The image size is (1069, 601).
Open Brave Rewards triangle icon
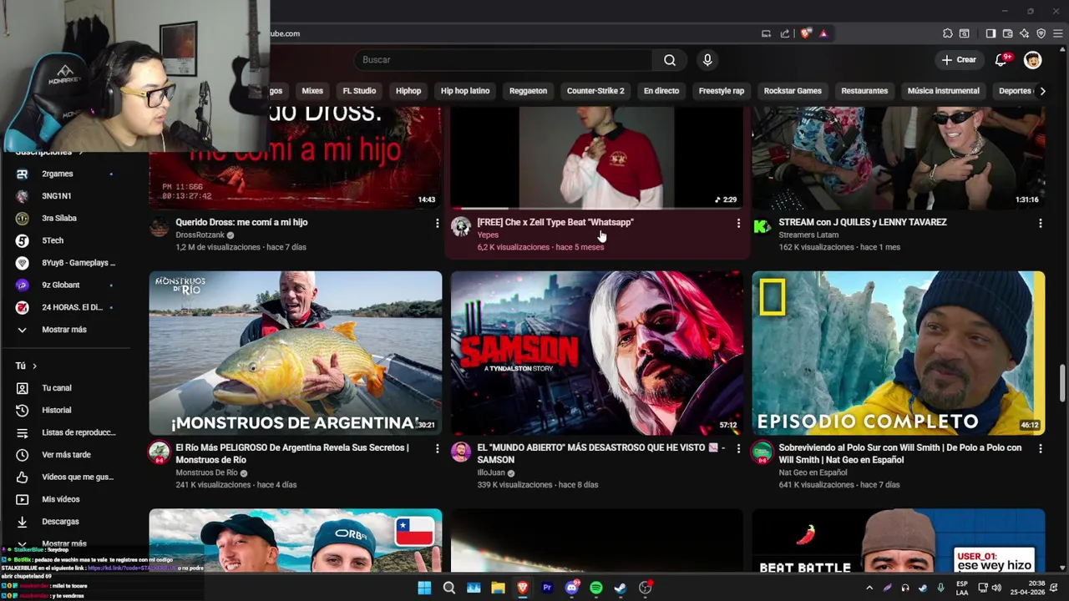click(823, 33)
